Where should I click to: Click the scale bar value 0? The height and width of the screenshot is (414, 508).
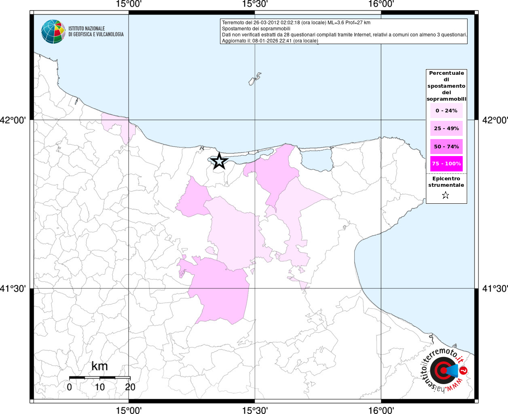point(69,387)
